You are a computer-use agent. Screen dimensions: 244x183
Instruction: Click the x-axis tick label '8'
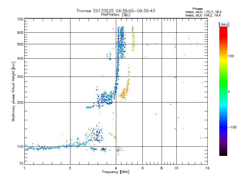(162, 168)
